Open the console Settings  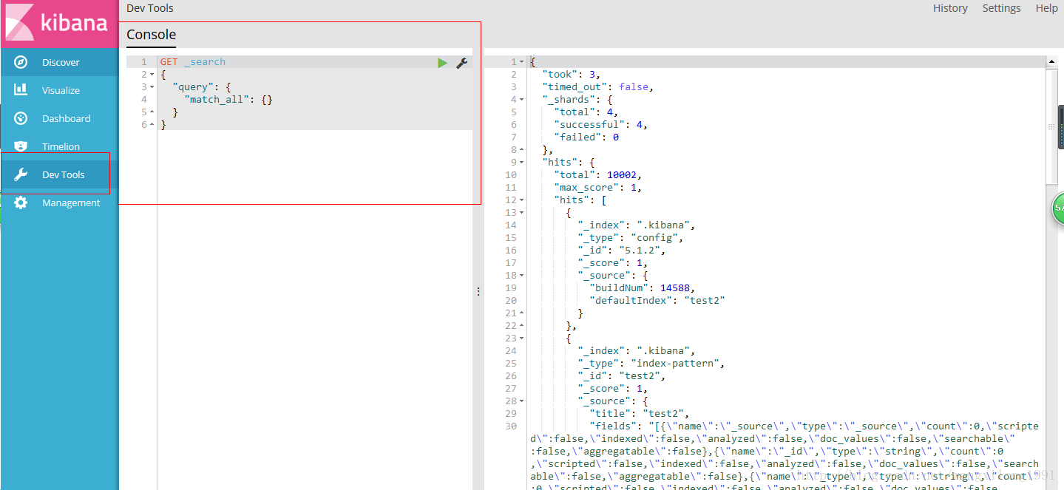point(1001,8)
